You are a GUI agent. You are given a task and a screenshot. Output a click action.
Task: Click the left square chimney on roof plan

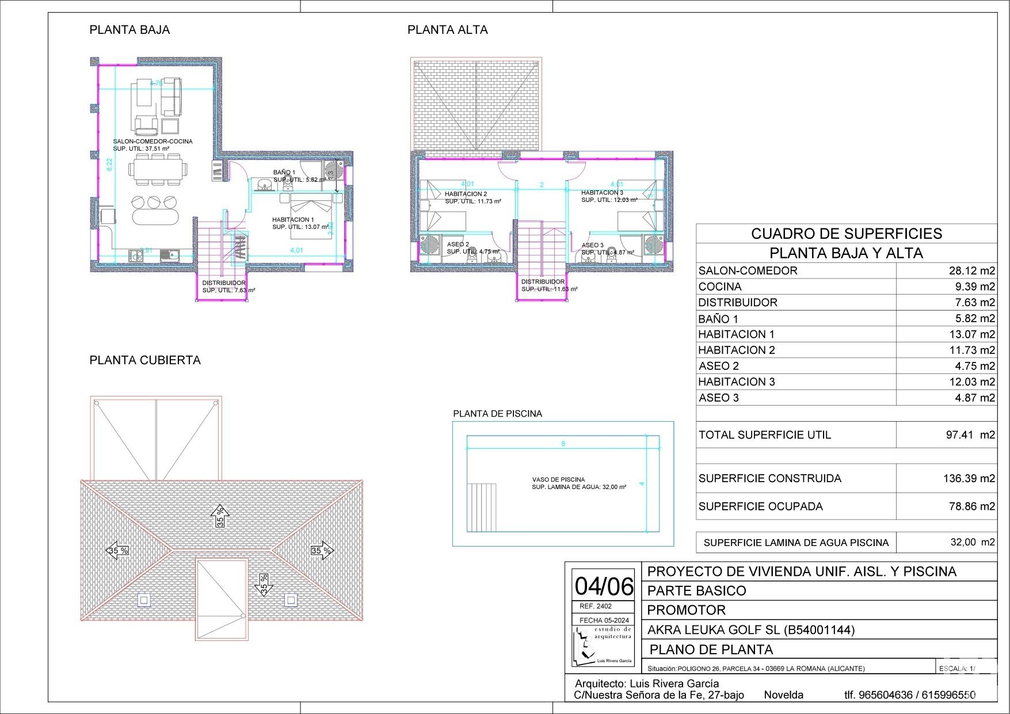144,600
